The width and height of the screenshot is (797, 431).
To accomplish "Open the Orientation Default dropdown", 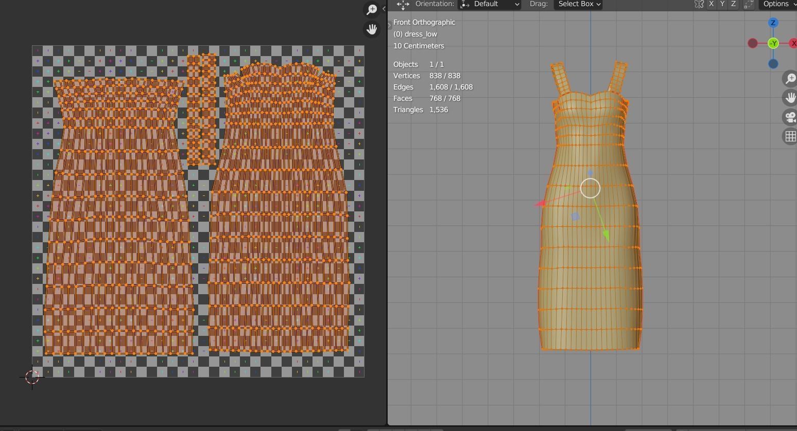I will point(490,4).
